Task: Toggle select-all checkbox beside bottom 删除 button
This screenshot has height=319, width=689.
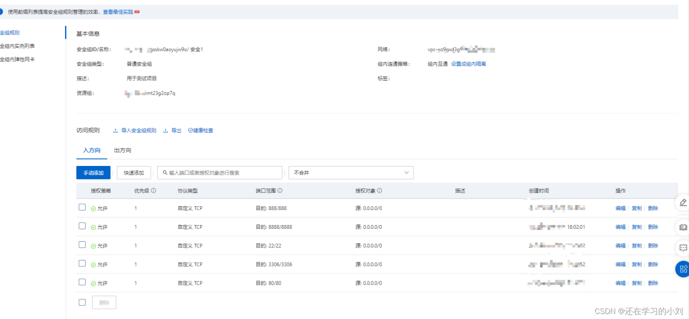Action: pyautogui.click(x=82, y=302)
